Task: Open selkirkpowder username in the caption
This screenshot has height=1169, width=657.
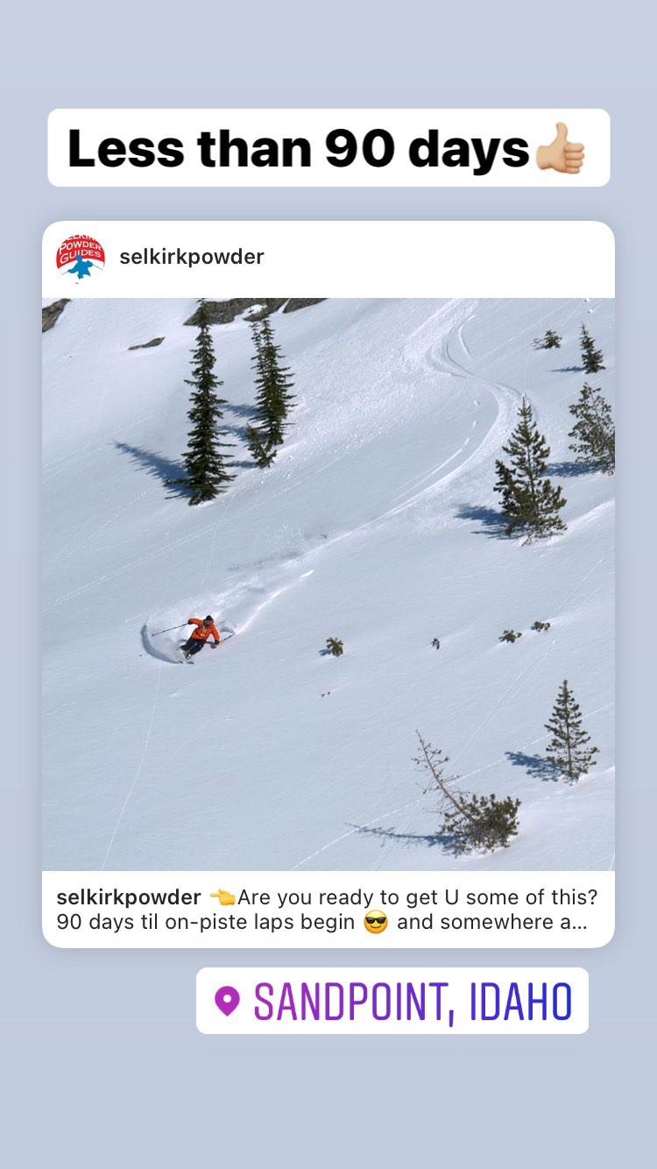Action: (x=129, y=897)
